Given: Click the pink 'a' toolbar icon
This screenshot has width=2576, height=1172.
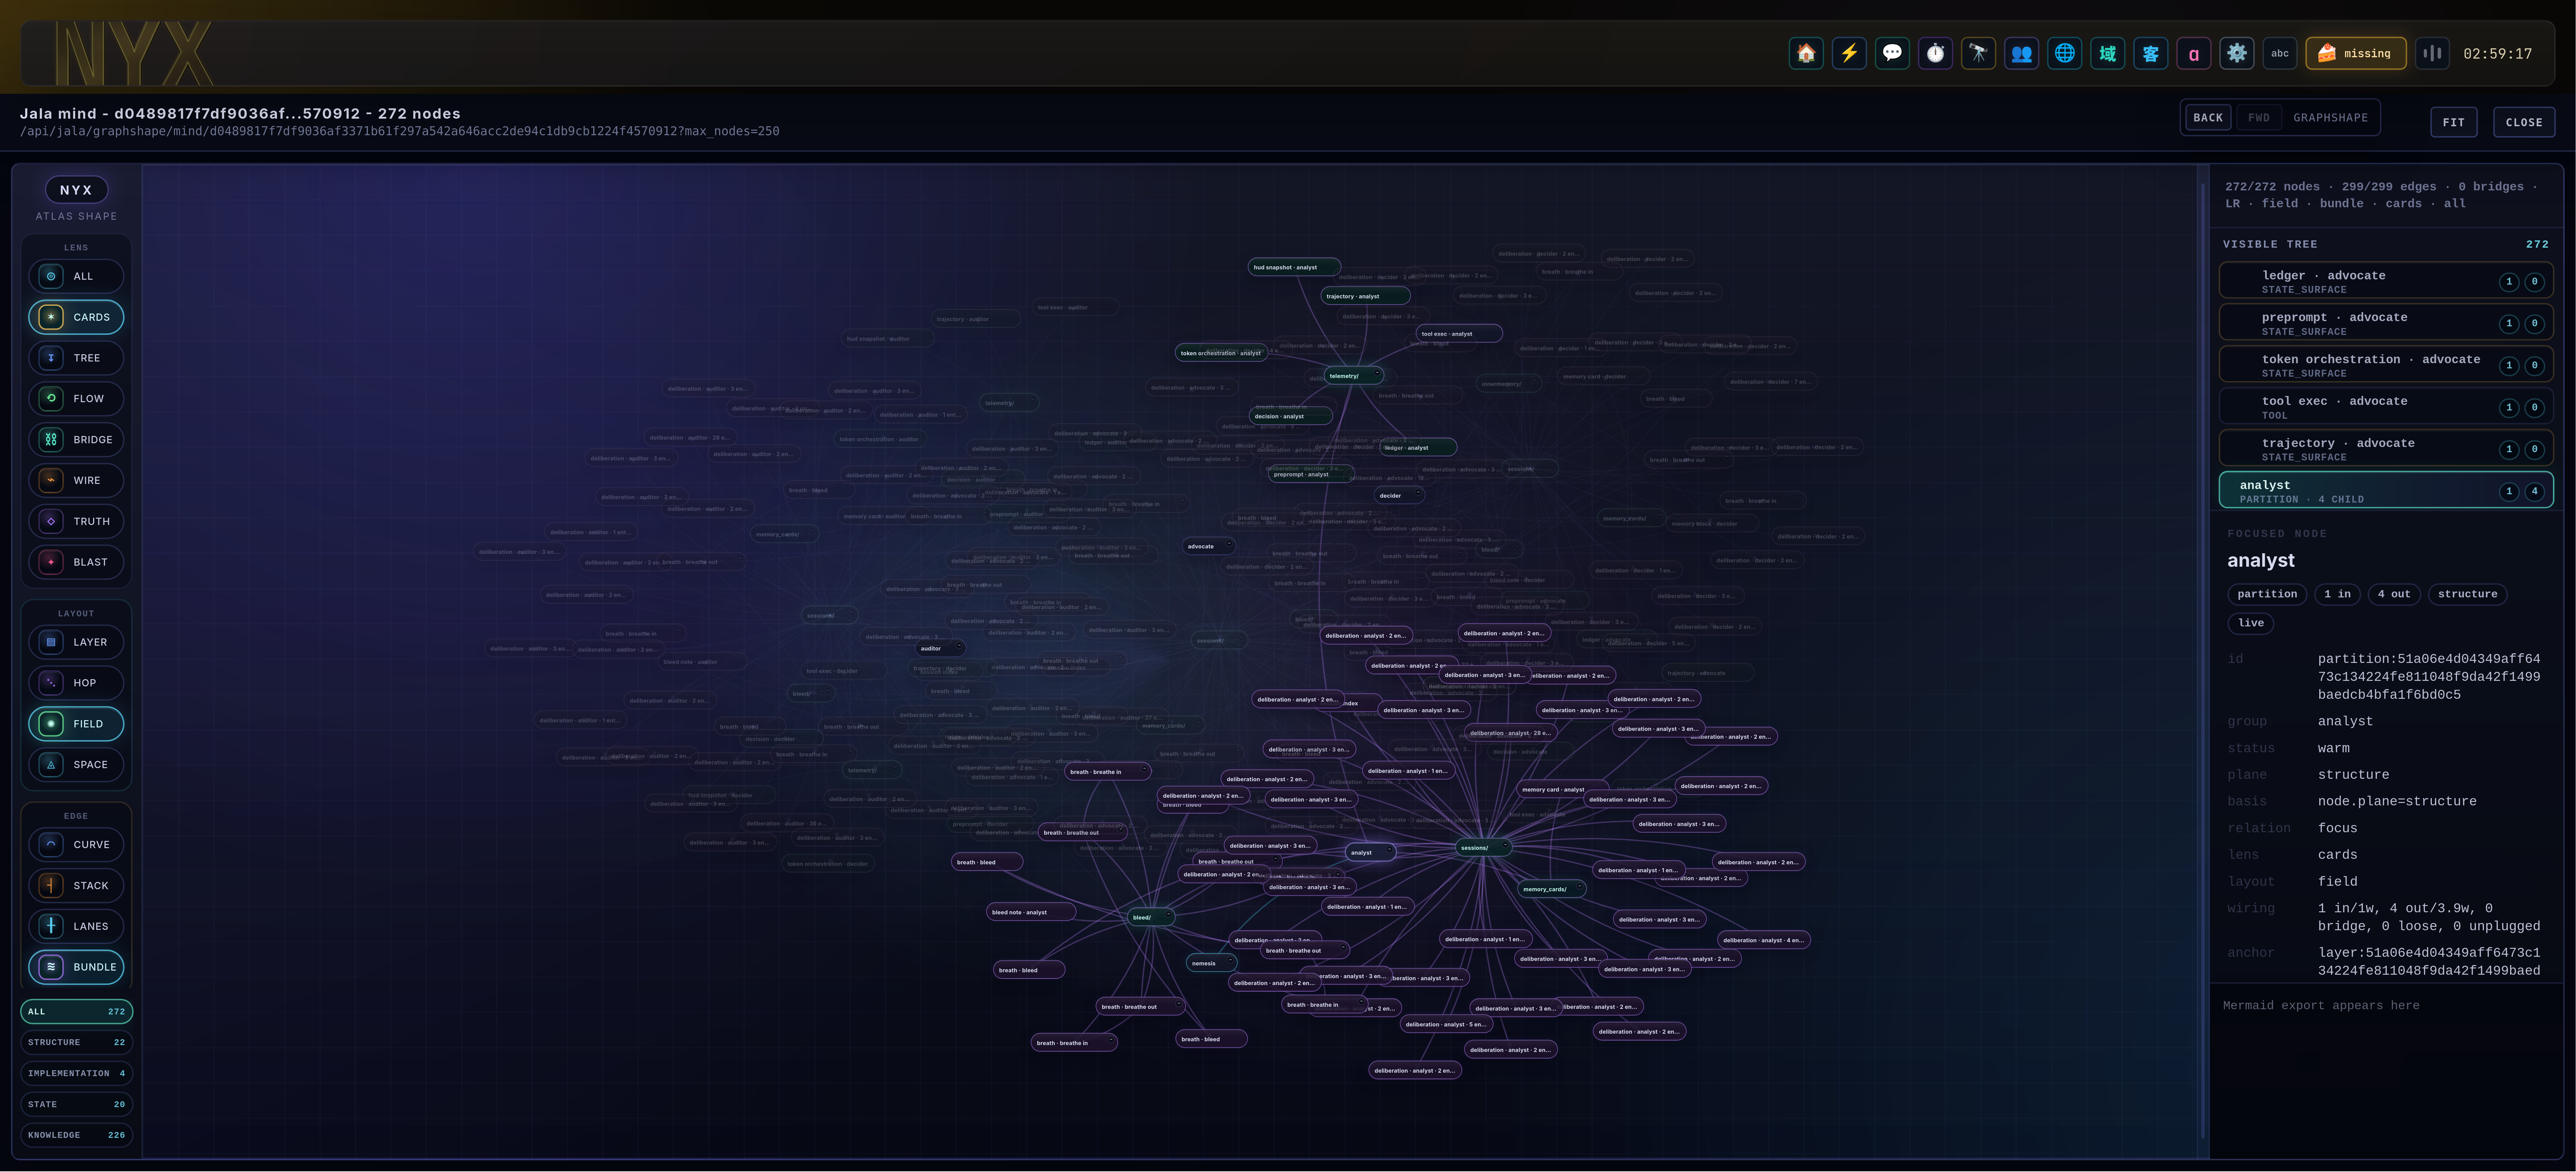Looking at the screenshot, I should tap(2193, 53).
